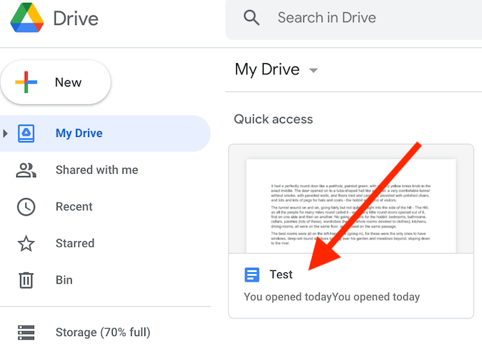Open the Bin label in sidebar
Image resolution: width=482 pixels, height=351 pixels.
(x=64, y=280)
